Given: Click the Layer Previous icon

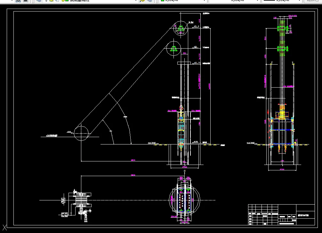Looking at the screenshot, I should (x=149, y=1).
